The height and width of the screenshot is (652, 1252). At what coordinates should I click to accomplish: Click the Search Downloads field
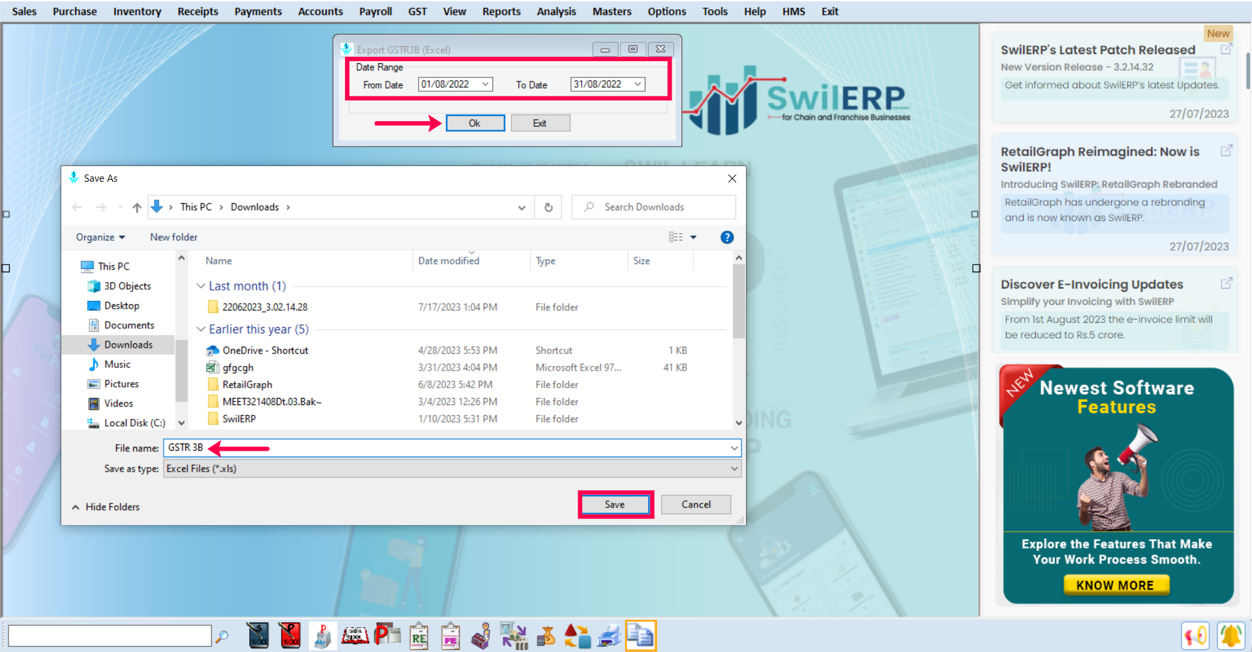pyautogui.click(x=654, y=207)
